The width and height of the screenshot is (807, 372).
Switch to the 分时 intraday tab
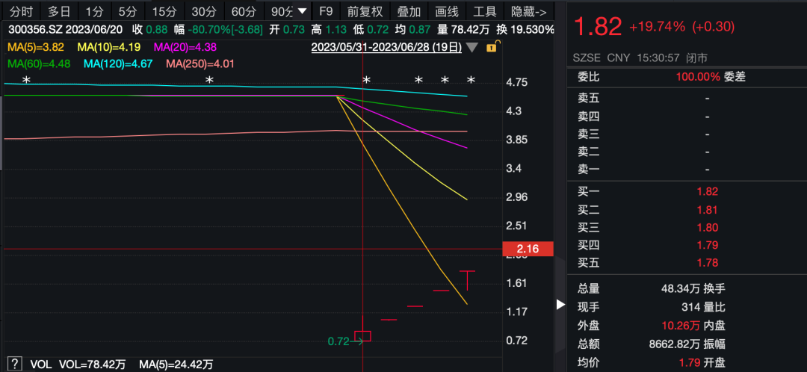tap(21, 11)
